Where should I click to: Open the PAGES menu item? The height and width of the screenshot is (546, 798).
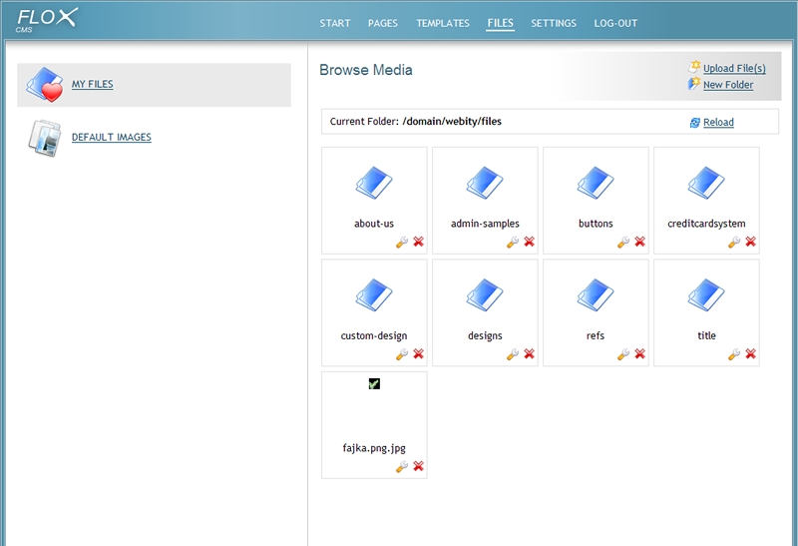383,23
